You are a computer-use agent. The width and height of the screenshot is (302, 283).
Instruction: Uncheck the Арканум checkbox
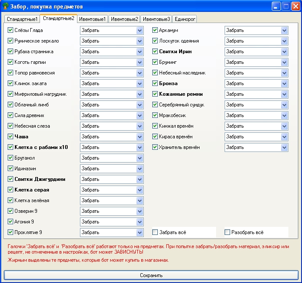pos(155,30)
